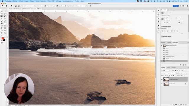The height and width of the screenshot is (106, 189).
Task: Open the Filtre menu
Action: point(49,1)
